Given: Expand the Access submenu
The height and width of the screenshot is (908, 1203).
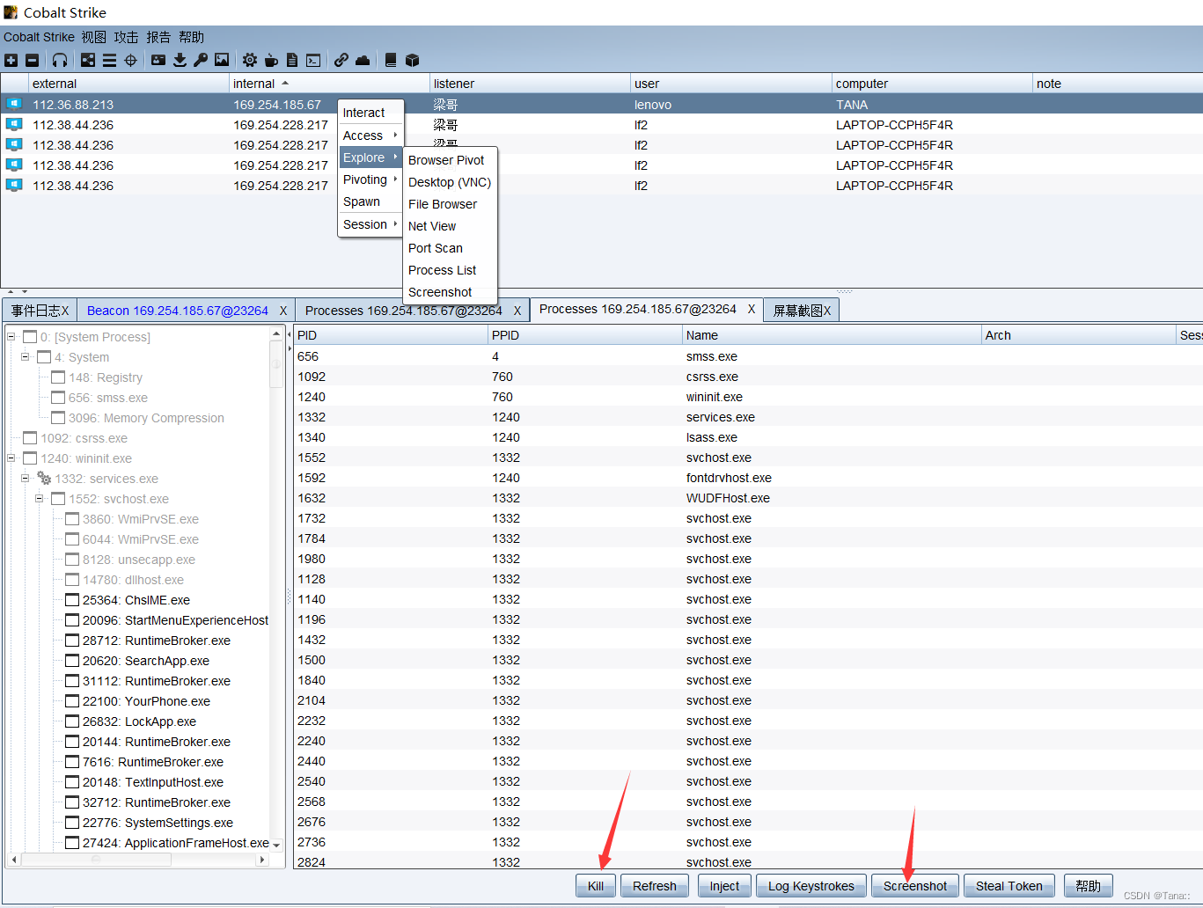Looking at the screenshot, I should pyautogui.click(x=370, y=135).
